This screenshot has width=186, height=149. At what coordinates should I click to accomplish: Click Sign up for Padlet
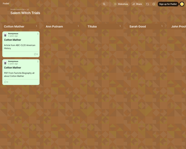click(168, 4)
